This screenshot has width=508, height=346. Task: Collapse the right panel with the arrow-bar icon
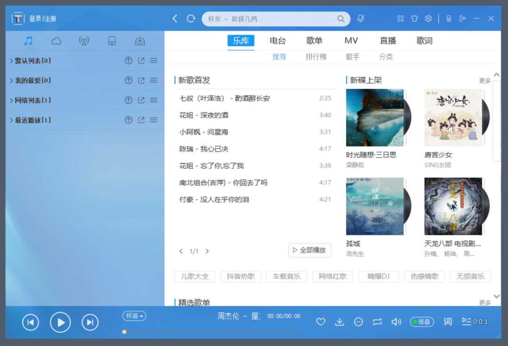point(463,18)
